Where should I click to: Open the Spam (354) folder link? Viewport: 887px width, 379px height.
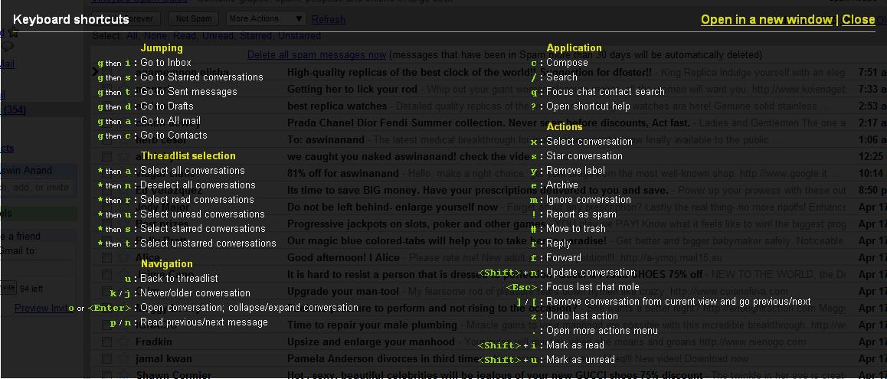[x=14, y=109]
